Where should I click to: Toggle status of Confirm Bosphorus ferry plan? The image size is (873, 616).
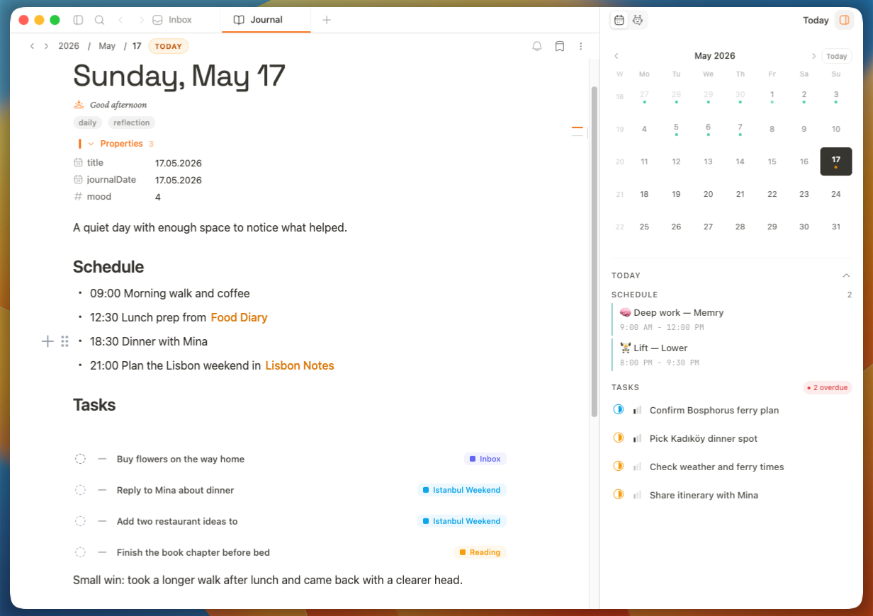(x=619, y=409)
